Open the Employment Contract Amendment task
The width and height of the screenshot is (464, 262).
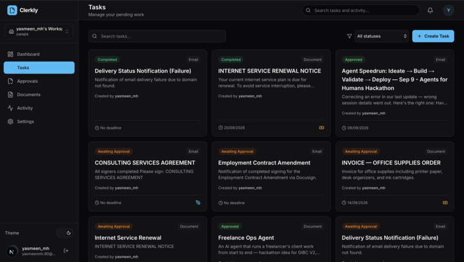tap(271, 176)
